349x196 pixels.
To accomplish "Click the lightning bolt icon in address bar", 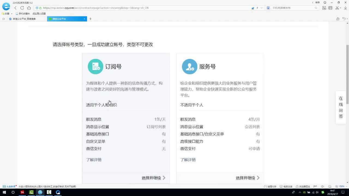I will pos(257,8).
